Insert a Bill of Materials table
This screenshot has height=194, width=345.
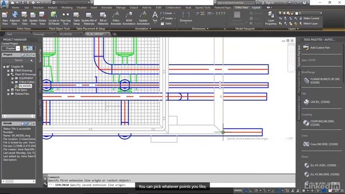pyautogui.click(x=103, y=18)
